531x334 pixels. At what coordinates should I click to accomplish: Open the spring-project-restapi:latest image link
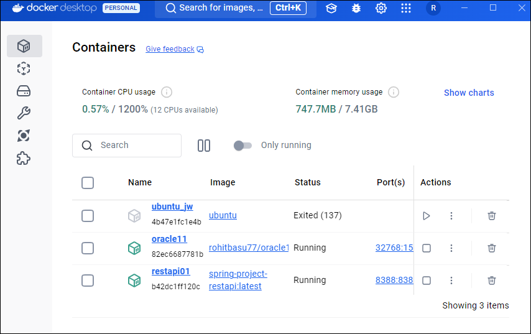tap(238, 280)
